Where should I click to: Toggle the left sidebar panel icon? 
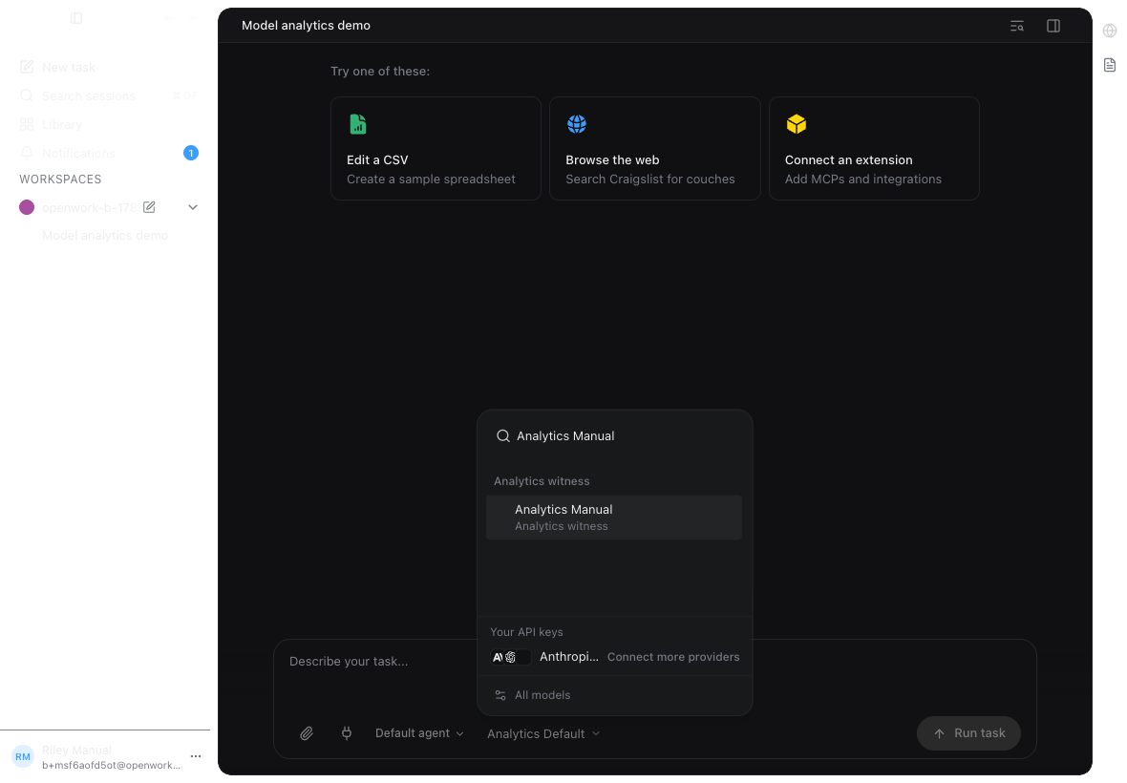76,18
